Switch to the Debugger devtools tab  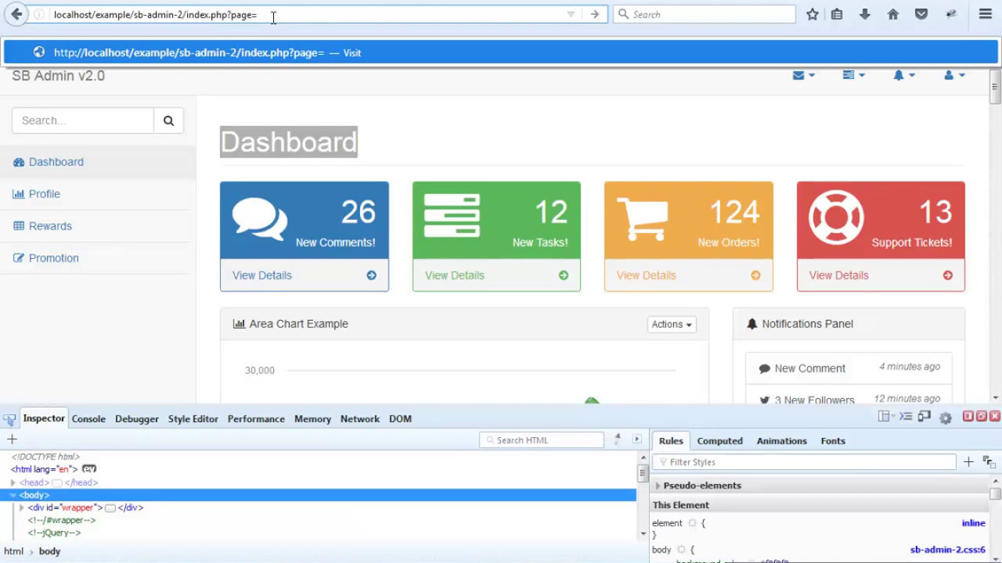[137, 419]
